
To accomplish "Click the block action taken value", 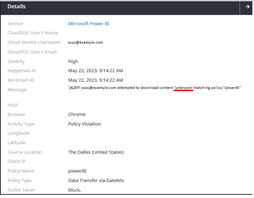I will pyautogui.click(x=74, y=190).
